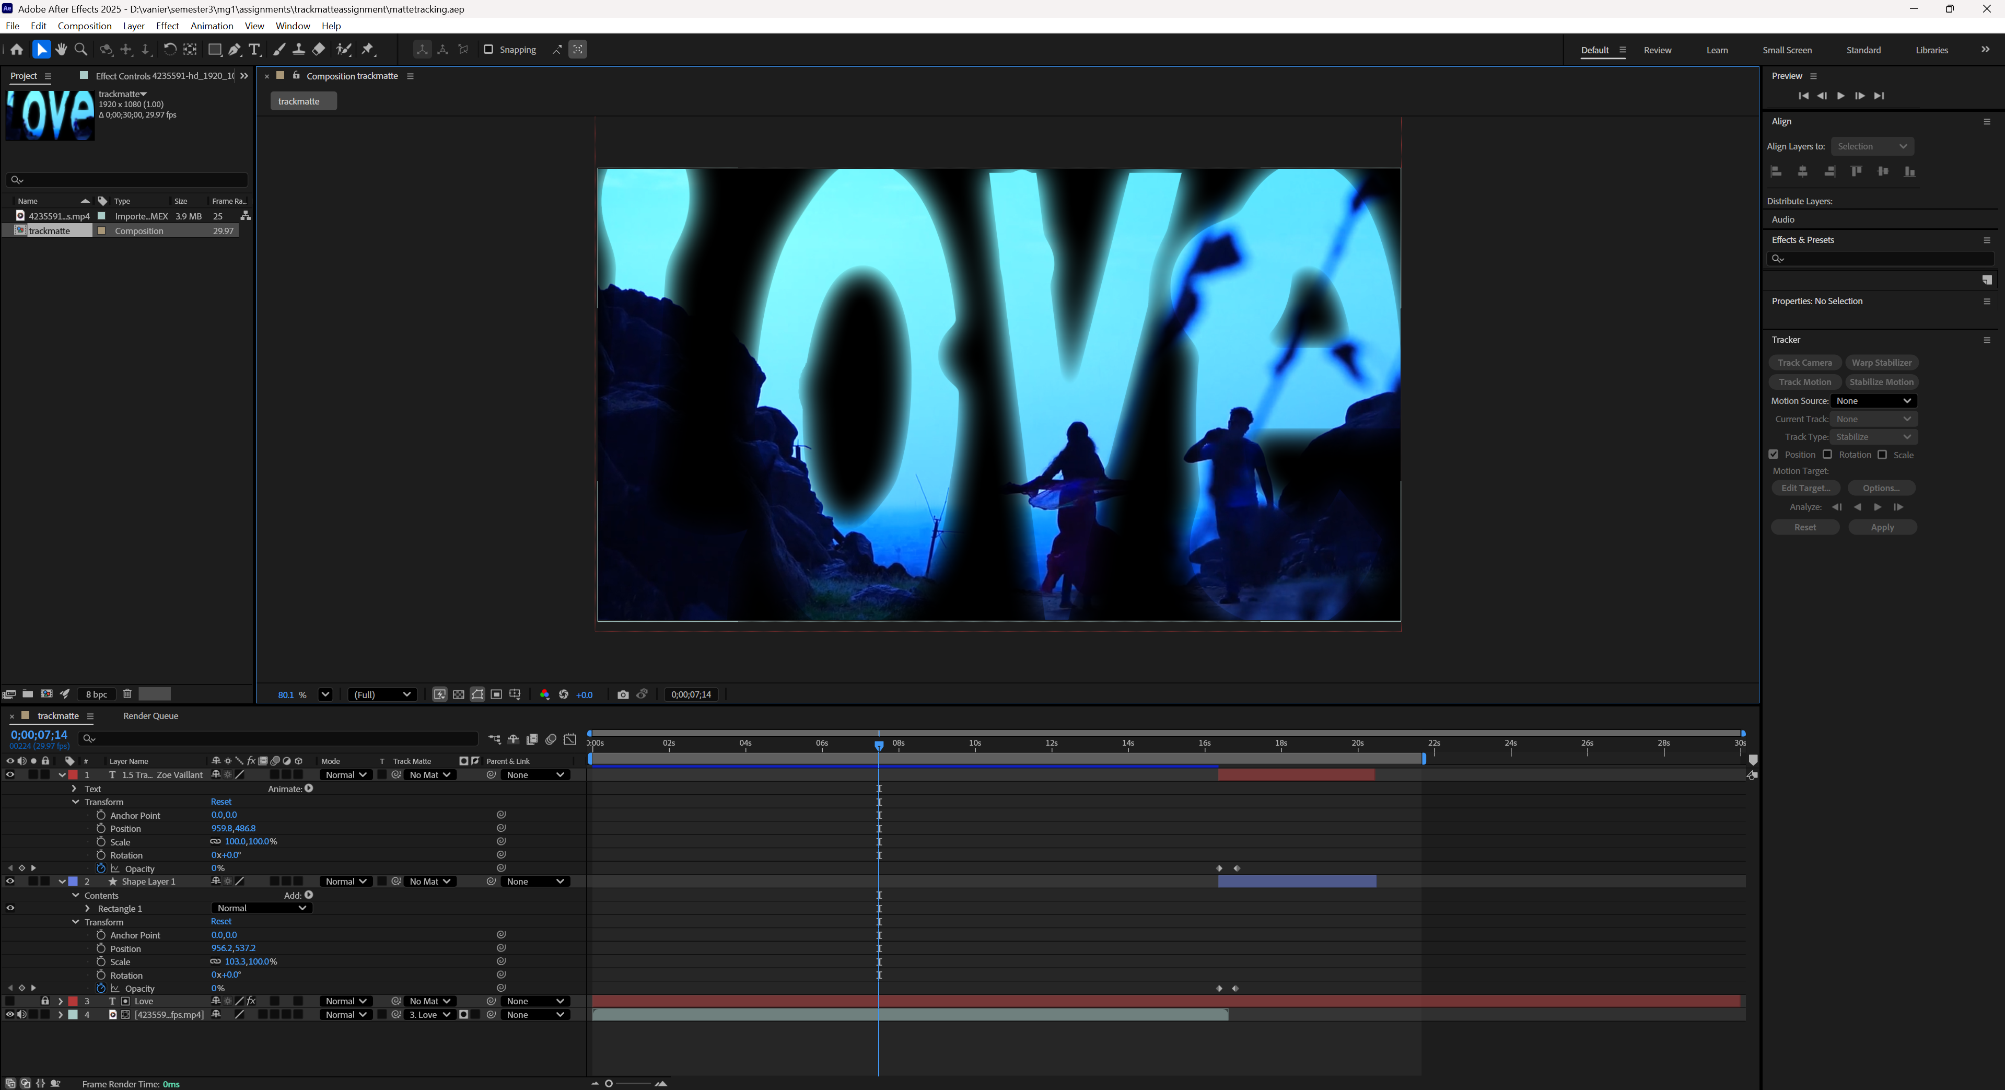Expand the Rectangle 1 contents group
2005x1090 pixels.
tap(88, 909)
